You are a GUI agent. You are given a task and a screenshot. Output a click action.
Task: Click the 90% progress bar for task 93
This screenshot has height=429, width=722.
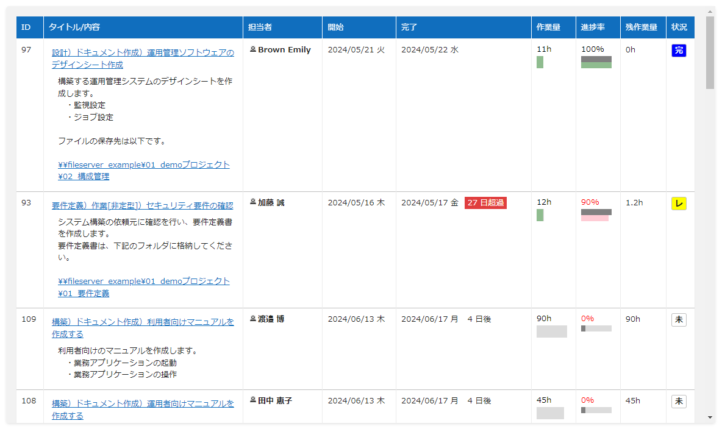(x=596, y=215)
